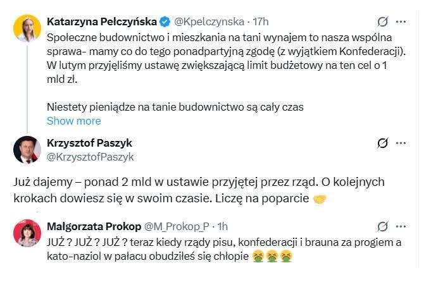Open more options on Katarzyna Pełczyńska's post
The width and height of the screenshot is (438, 287).
pyautogui.click(x=401, y=21)
